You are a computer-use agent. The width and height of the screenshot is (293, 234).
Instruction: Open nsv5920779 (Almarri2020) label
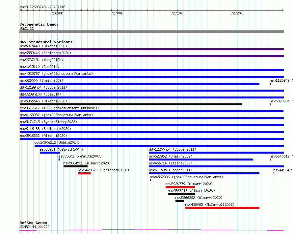coord(189,184)
